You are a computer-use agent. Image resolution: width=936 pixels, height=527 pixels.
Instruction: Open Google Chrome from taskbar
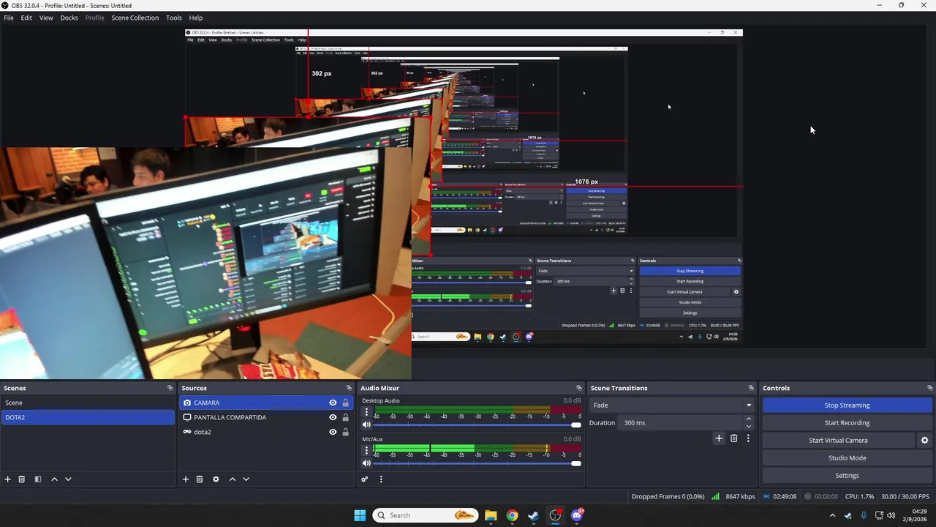pos(512,515)
